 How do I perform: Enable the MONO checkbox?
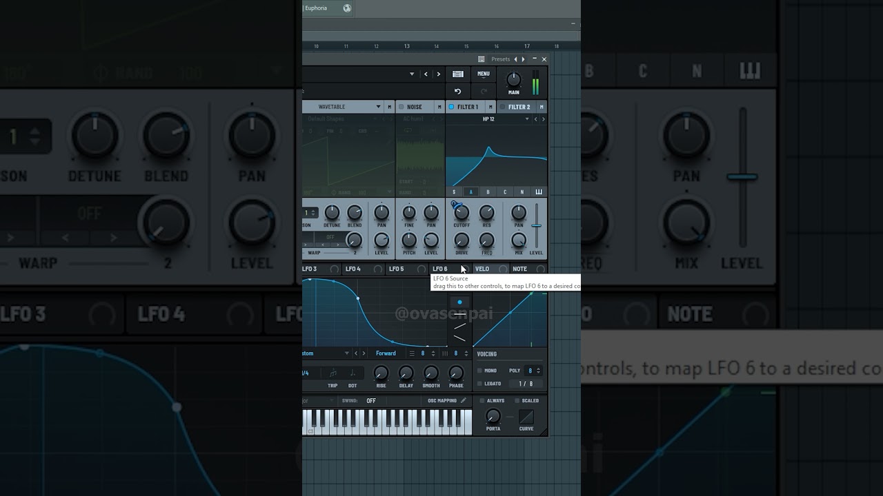[x=480, y=371]
